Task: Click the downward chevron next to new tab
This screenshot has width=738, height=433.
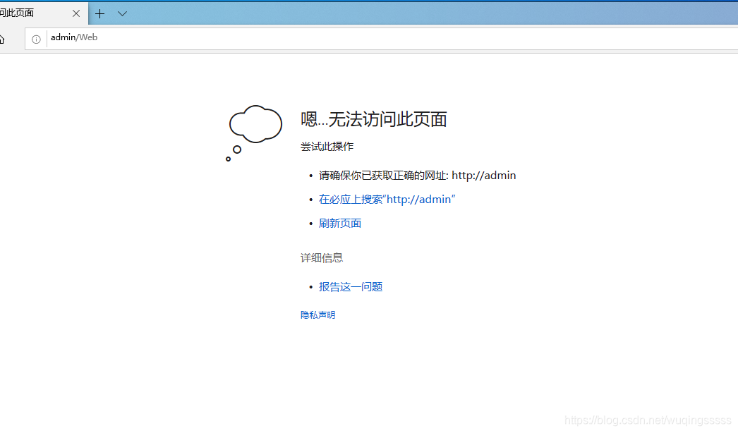Action: point(122,13)
